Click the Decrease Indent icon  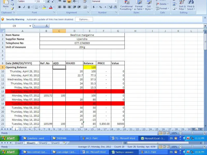click(x=74, y=7)
